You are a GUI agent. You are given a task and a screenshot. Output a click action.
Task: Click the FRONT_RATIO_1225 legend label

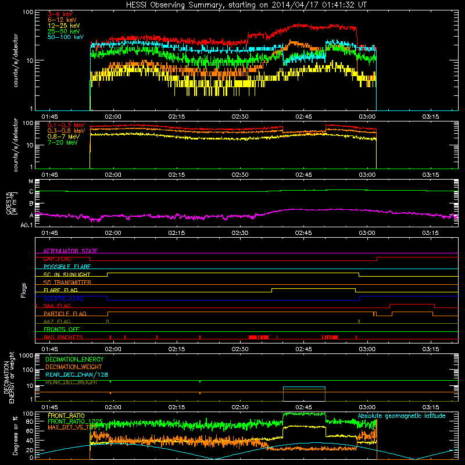(x=75, y=421)
